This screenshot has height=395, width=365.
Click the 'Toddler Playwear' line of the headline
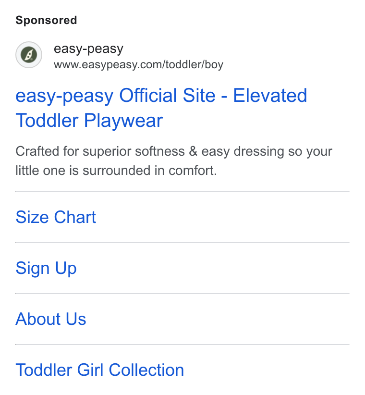[x=89, y=121]
